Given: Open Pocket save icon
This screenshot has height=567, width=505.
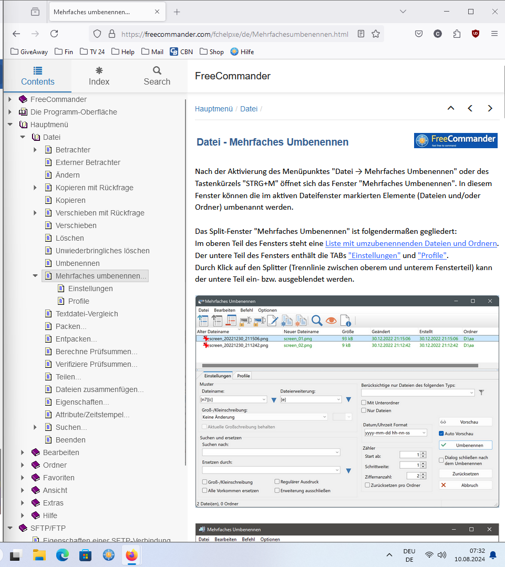Looking at the screenshot, I should pos(419,34).
